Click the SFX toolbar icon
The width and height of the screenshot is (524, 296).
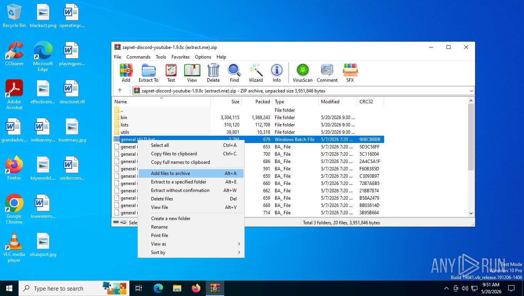coord(350,73)
